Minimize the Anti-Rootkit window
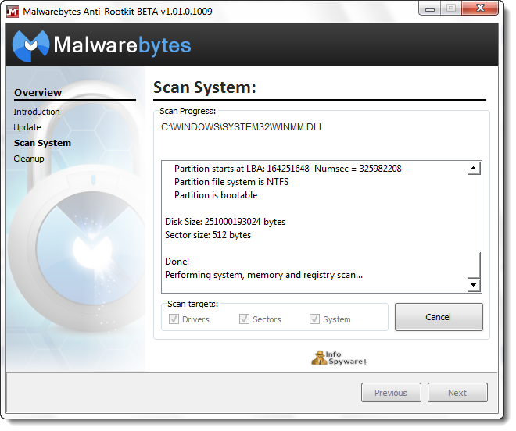This screenshot has width=516, height=431. [x=430, y=9]
